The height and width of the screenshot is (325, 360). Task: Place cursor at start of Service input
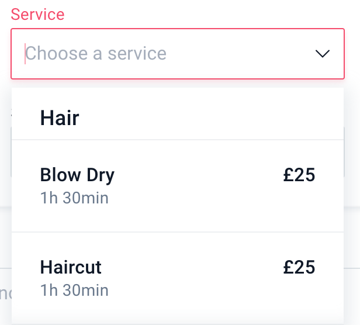[x=26, y=54]
